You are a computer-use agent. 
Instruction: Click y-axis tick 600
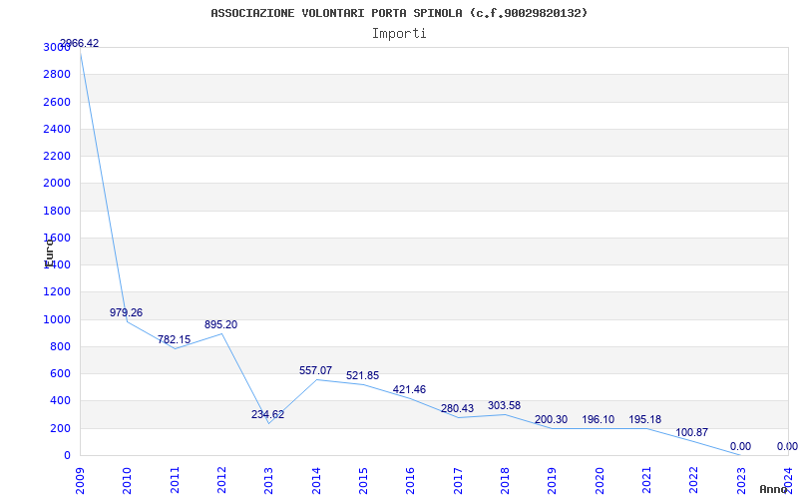pyautogui.click(x=60, y=373)
